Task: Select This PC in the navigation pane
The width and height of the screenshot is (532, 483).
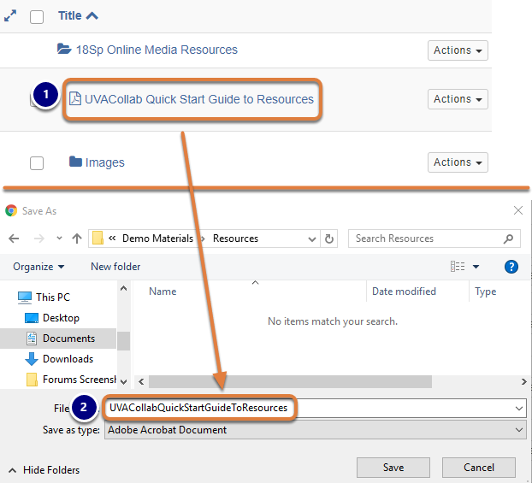Action: tap(52, 297)
